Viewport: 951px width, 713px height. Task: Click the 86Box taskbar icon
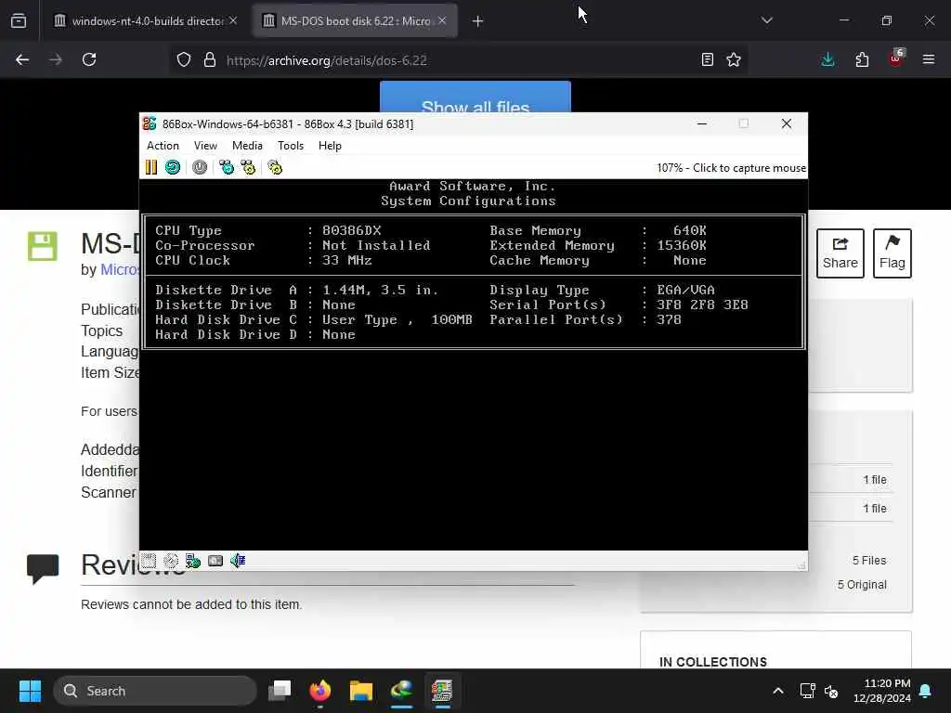442,691
